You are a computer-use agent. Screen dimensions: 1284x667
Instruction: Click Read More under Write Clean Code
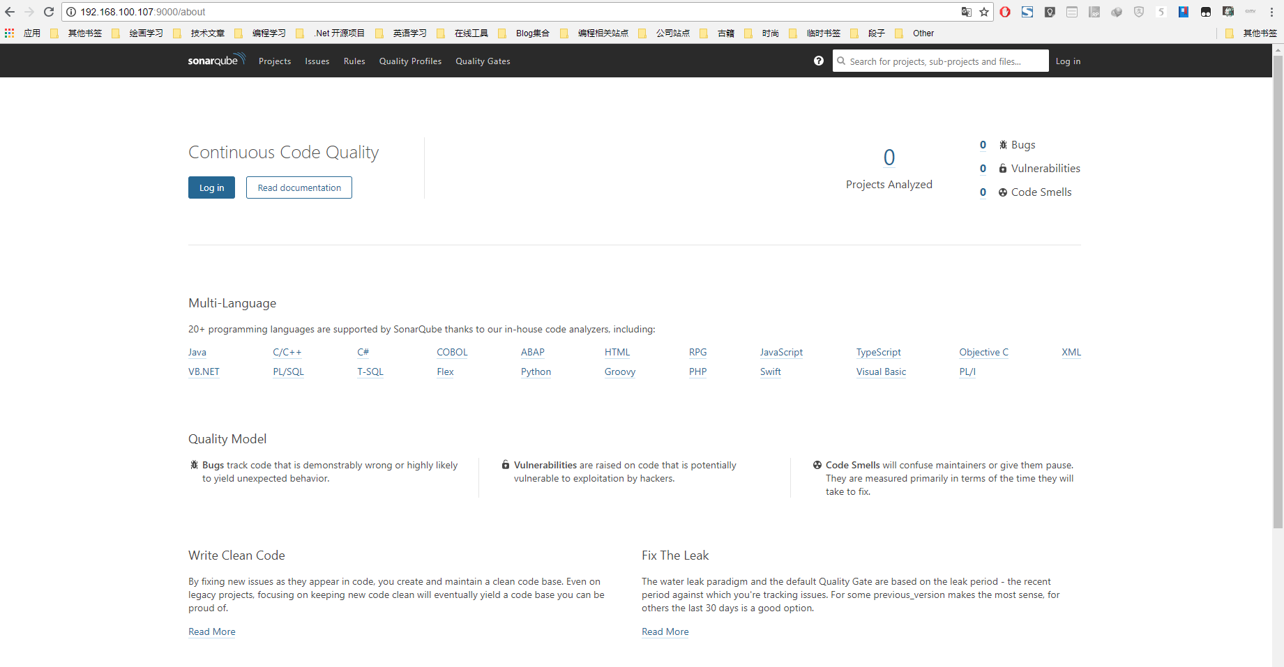[212, 632]
